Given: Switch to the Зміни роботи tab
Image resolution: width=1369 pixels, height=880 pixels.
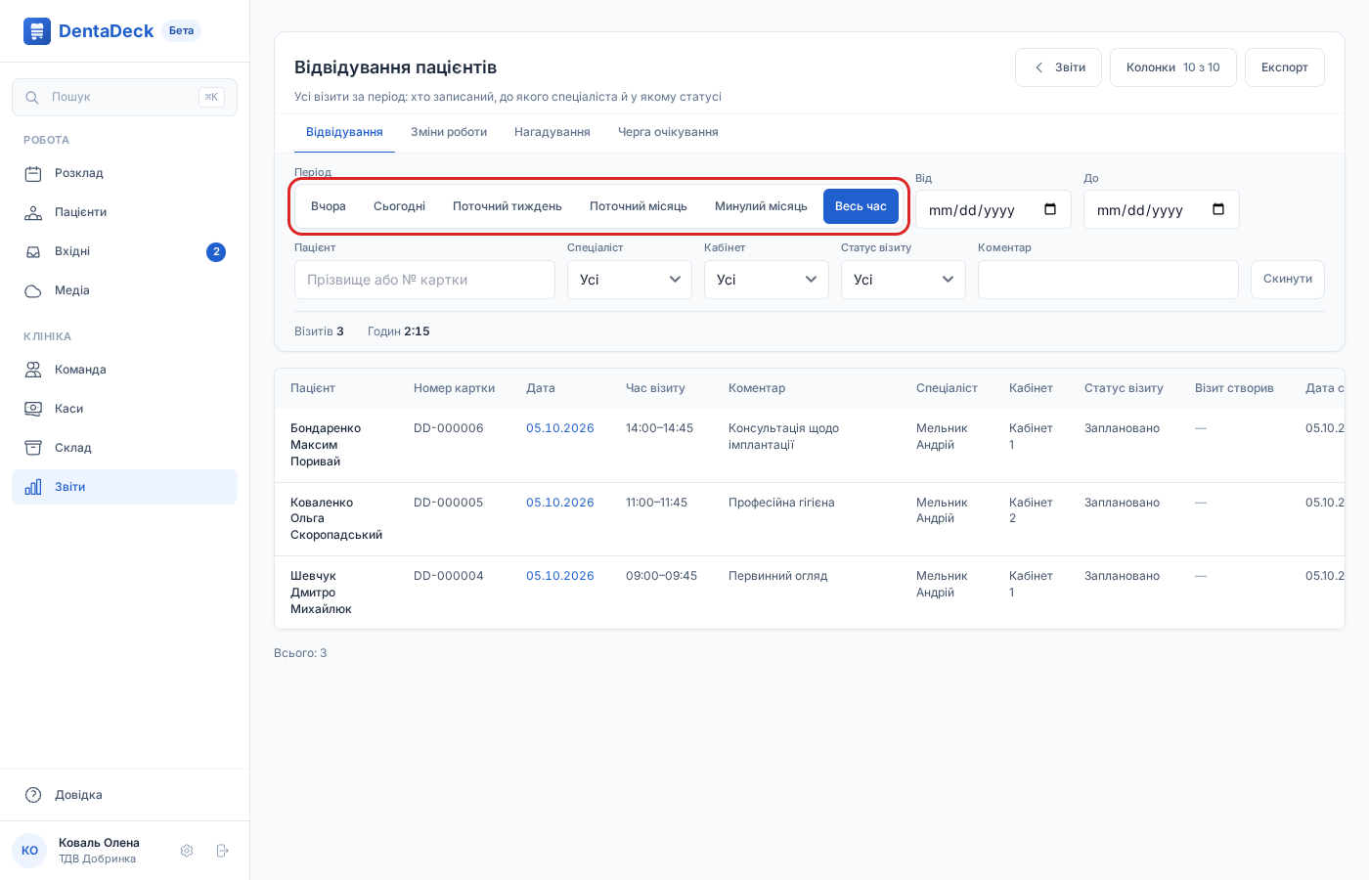Looking at the screenshot, I should [449, 132].
